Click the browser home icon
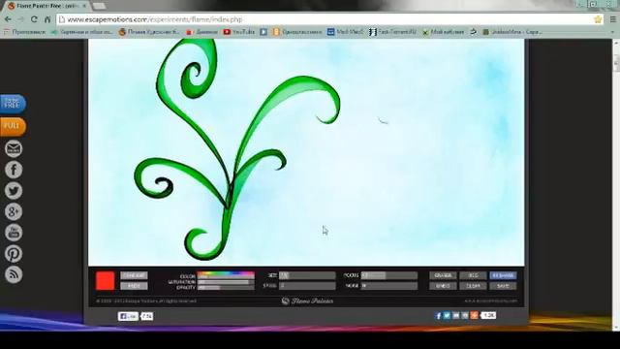 (x=47, y=19)
